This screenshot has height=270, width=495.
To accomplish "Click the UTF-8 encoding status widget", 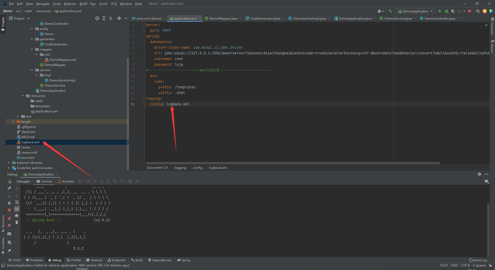I will [465, 265].
